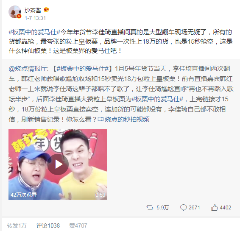Click the 5.9万 repost count
This screenshot has width=240, height=231.
162,208
